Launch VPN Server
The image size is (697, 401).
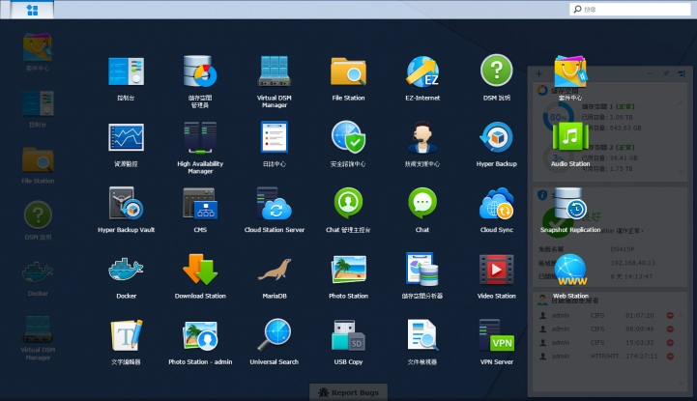click(x=497, y=335)
